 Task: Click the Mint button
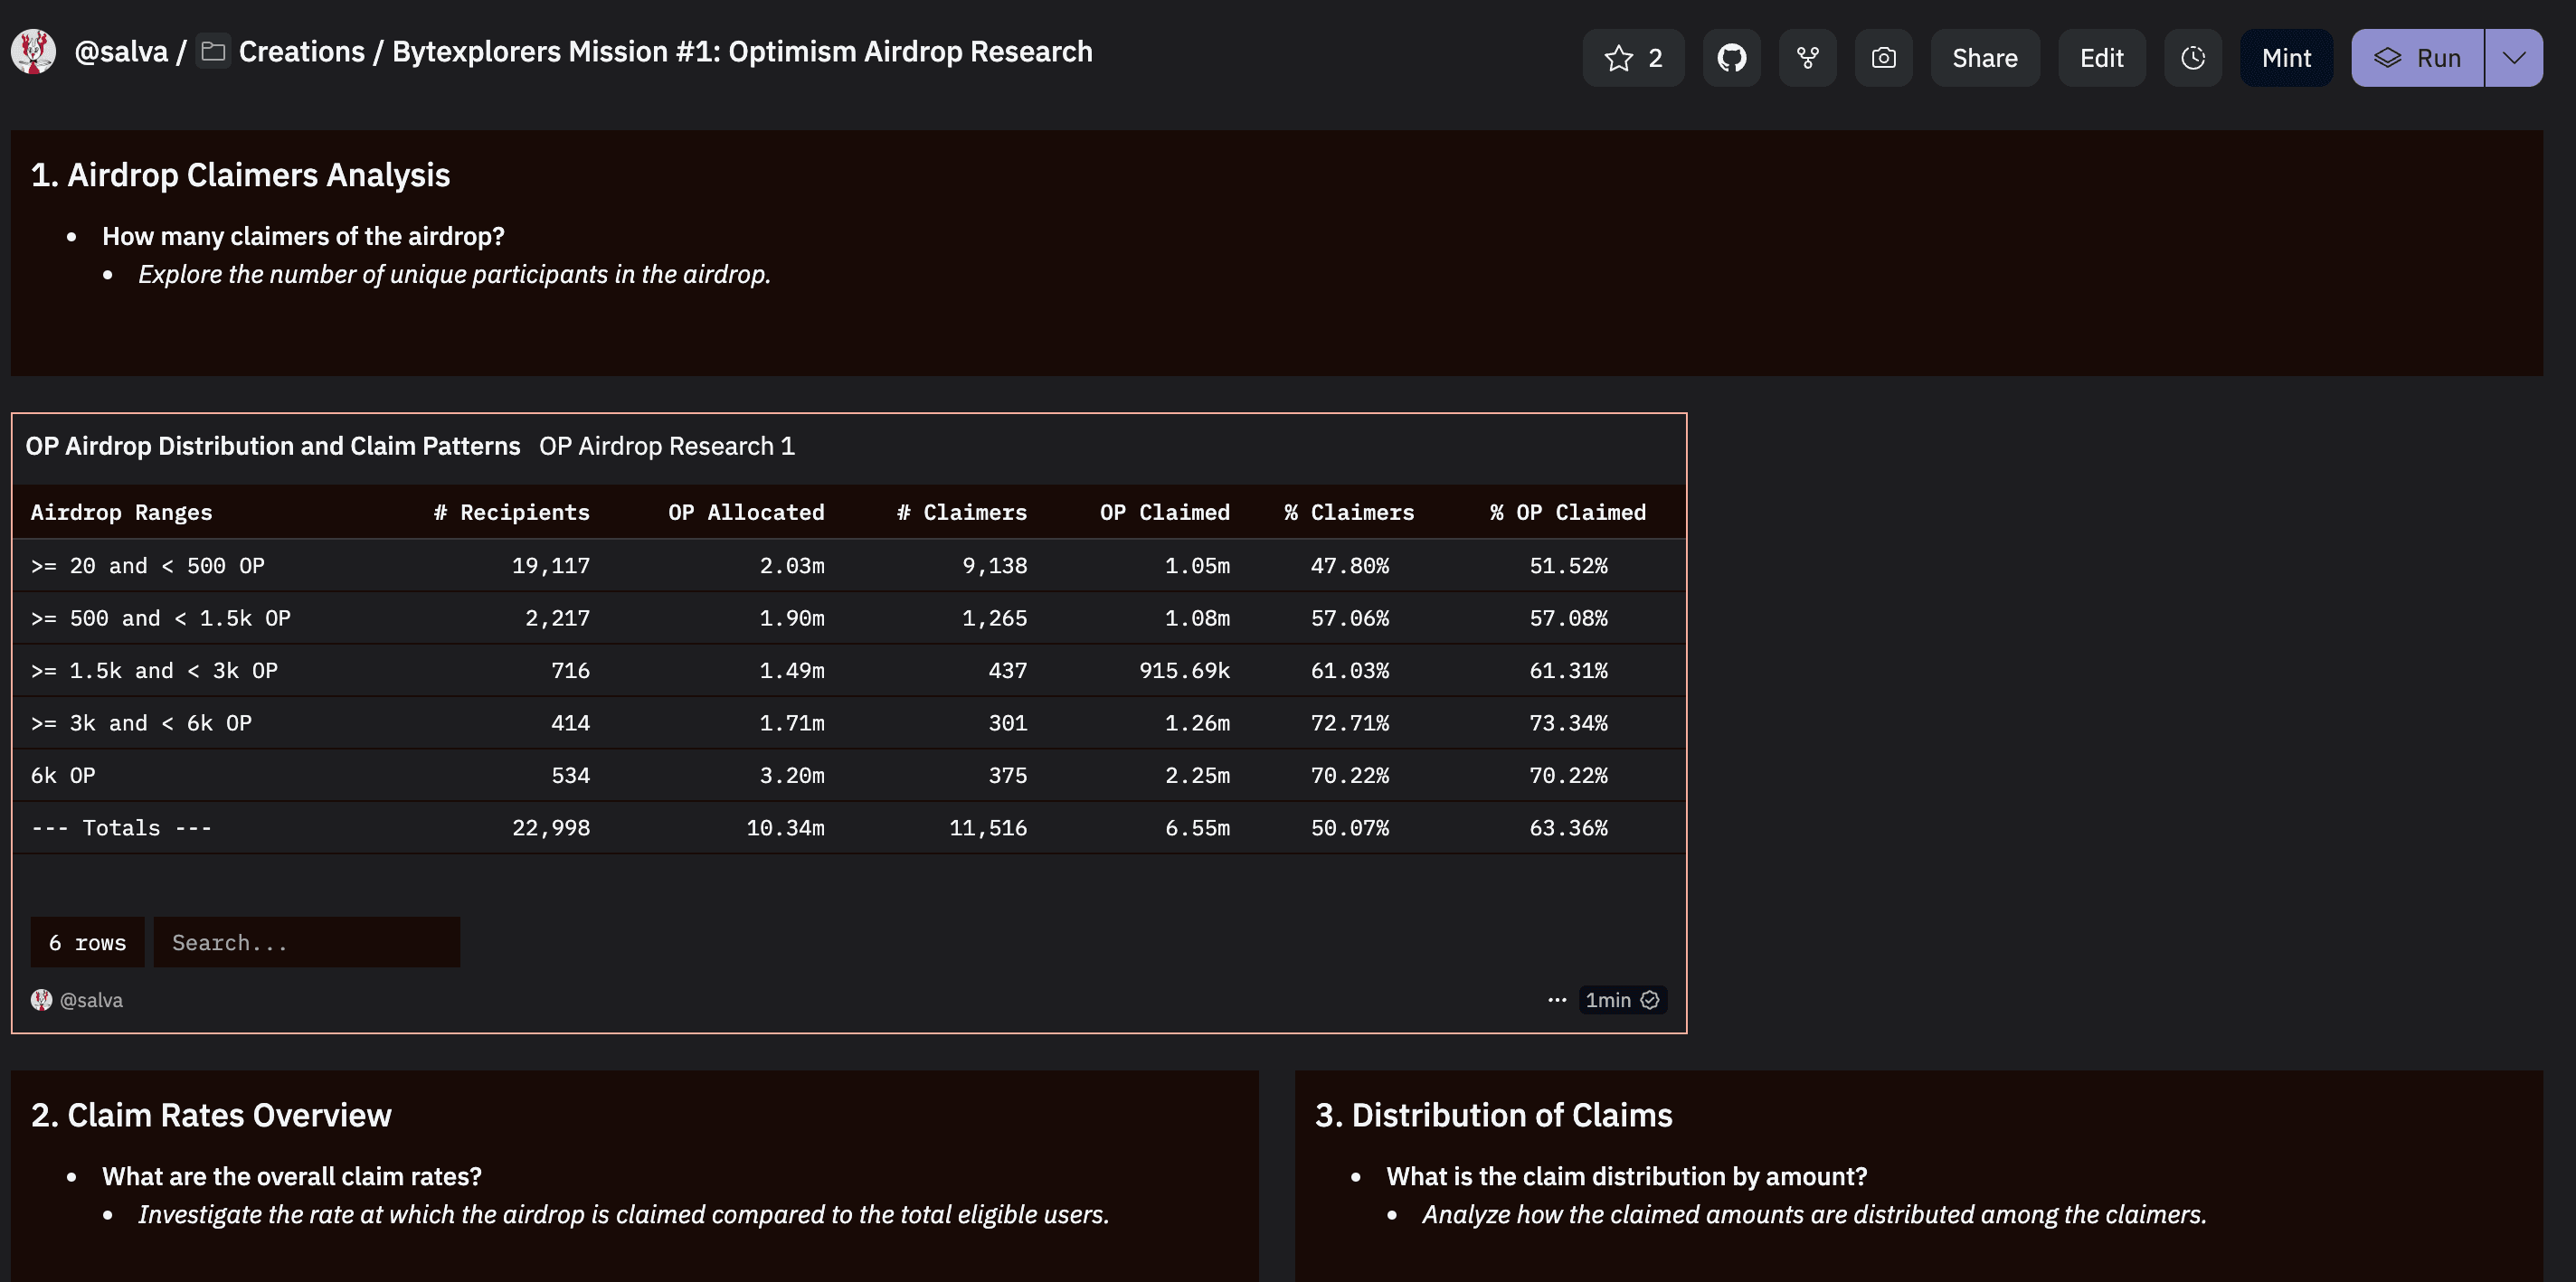[2286, 58]
